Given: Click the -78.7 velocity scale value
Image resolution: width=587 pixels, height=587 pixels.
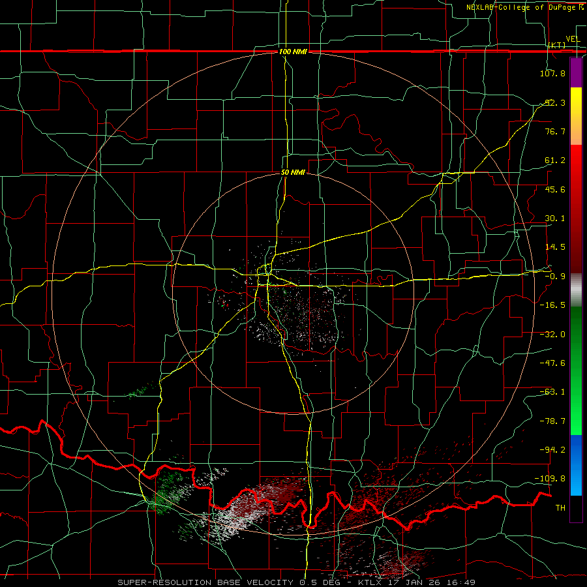Looking at the screenshot, I should pos(552,421).
